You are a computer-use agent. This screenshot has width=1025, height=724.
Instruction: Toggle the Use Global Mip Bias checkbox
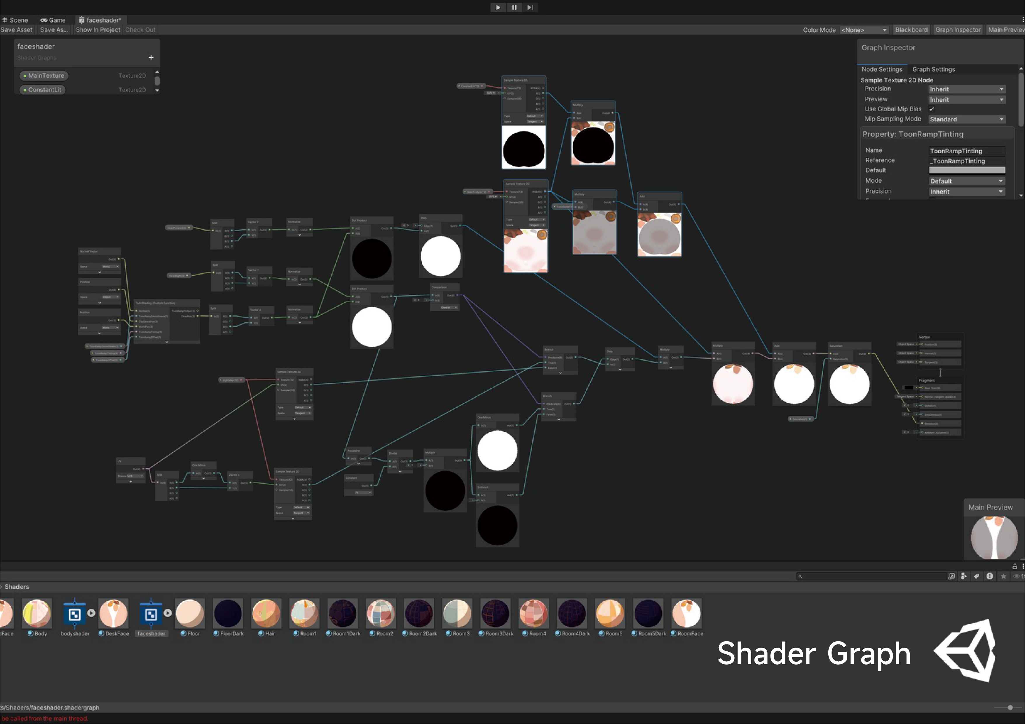(x=932, y=109)
